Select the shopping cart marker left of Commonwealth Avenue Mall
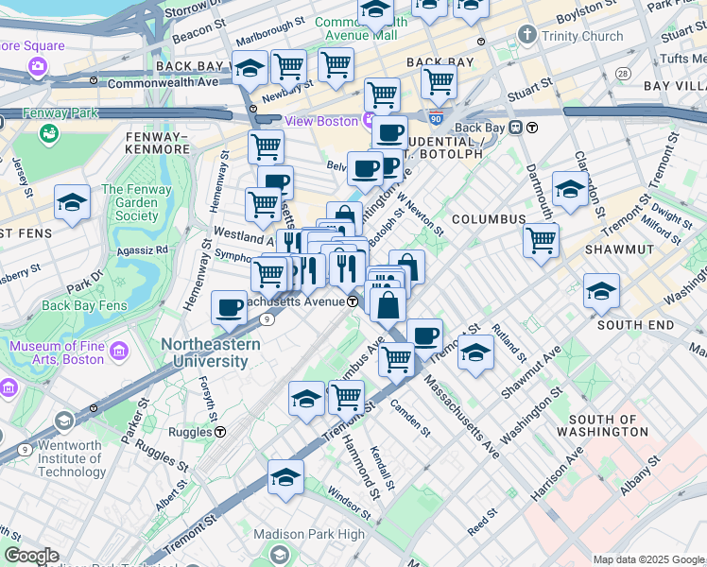707x567 pixels. [336, 68]
